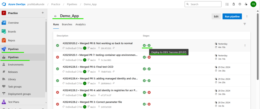Click the second stage icon of run #20250120.2

[149, 45]
